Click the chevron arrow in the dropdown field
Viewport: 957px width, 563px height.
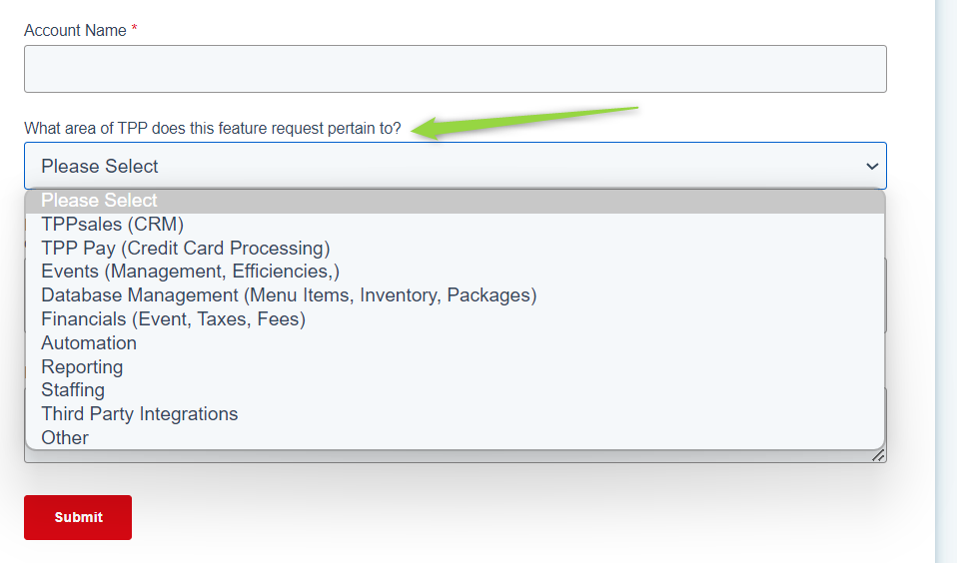872,166
